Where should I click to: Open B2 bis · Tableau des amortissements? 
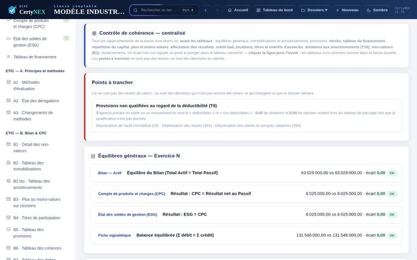[37, 184]
